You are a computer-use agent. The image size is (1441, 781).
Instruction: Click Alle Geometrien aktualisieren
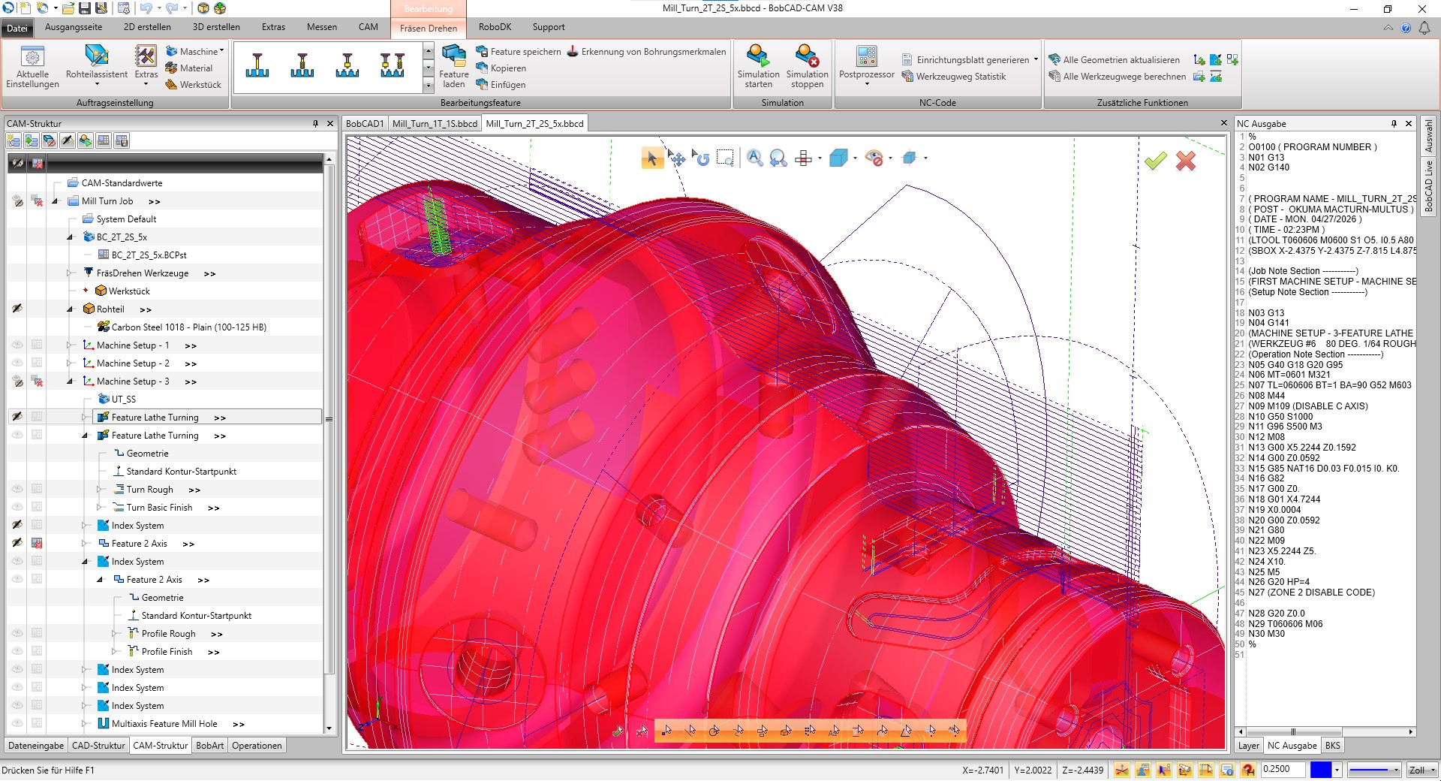click(1114, 60)
